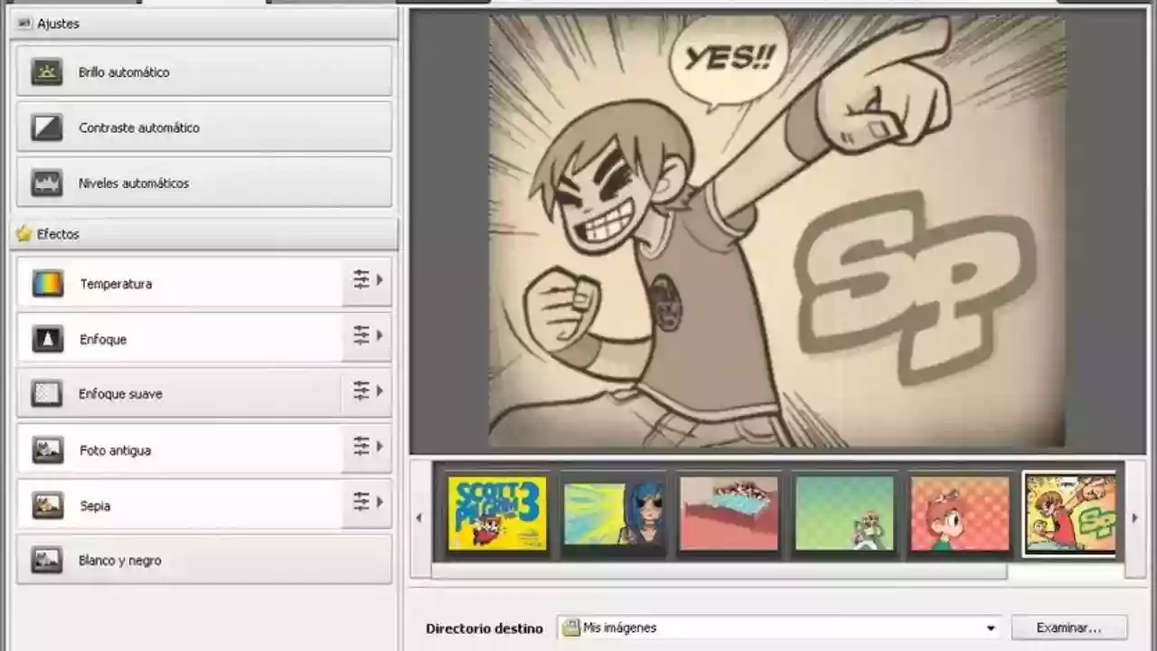Image resolution: width=1157 pixels, height=651 pixels.
Task: Select the Foto antigua effect label
Action: [x=115, y=449]
